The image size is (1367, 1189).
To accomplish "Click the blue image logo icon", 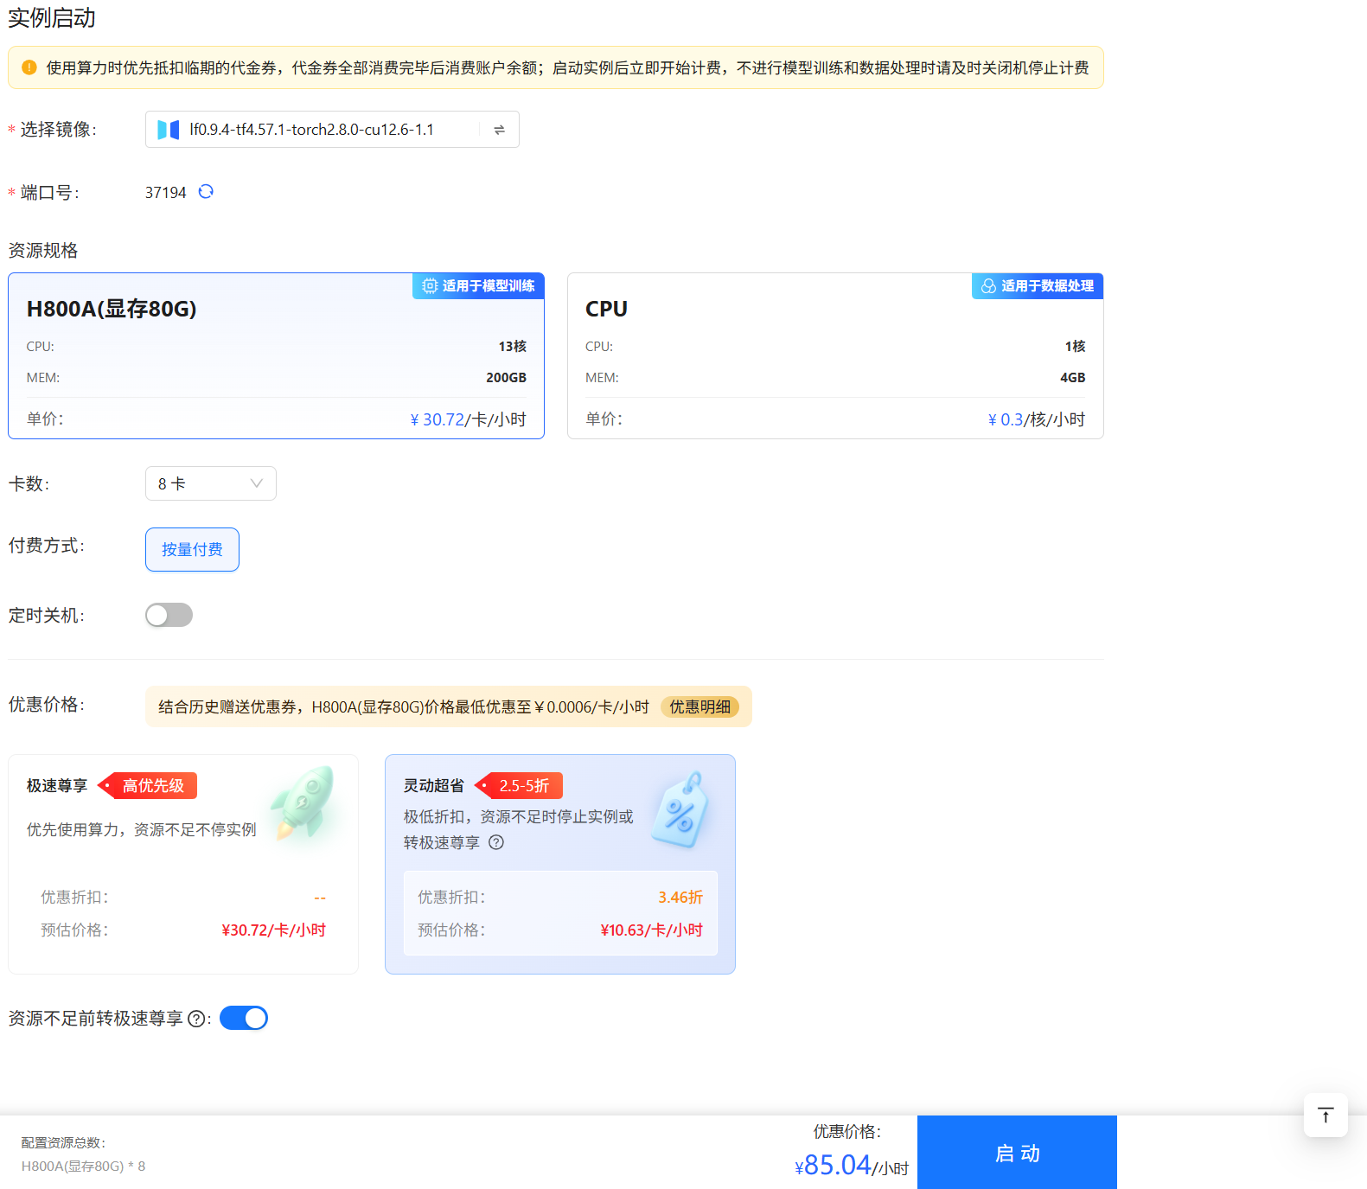I will click(x=169, y=130).
